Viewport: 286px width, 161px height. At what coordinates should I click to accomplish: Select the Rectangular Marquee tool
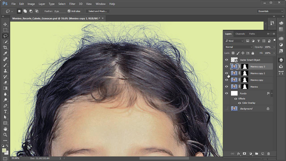(5, 30)
